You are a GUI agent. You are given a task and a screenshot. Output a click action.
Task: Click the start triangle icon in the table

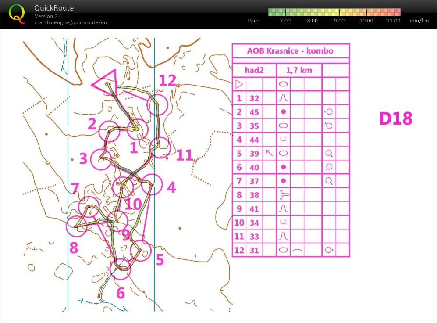(239, 84)
